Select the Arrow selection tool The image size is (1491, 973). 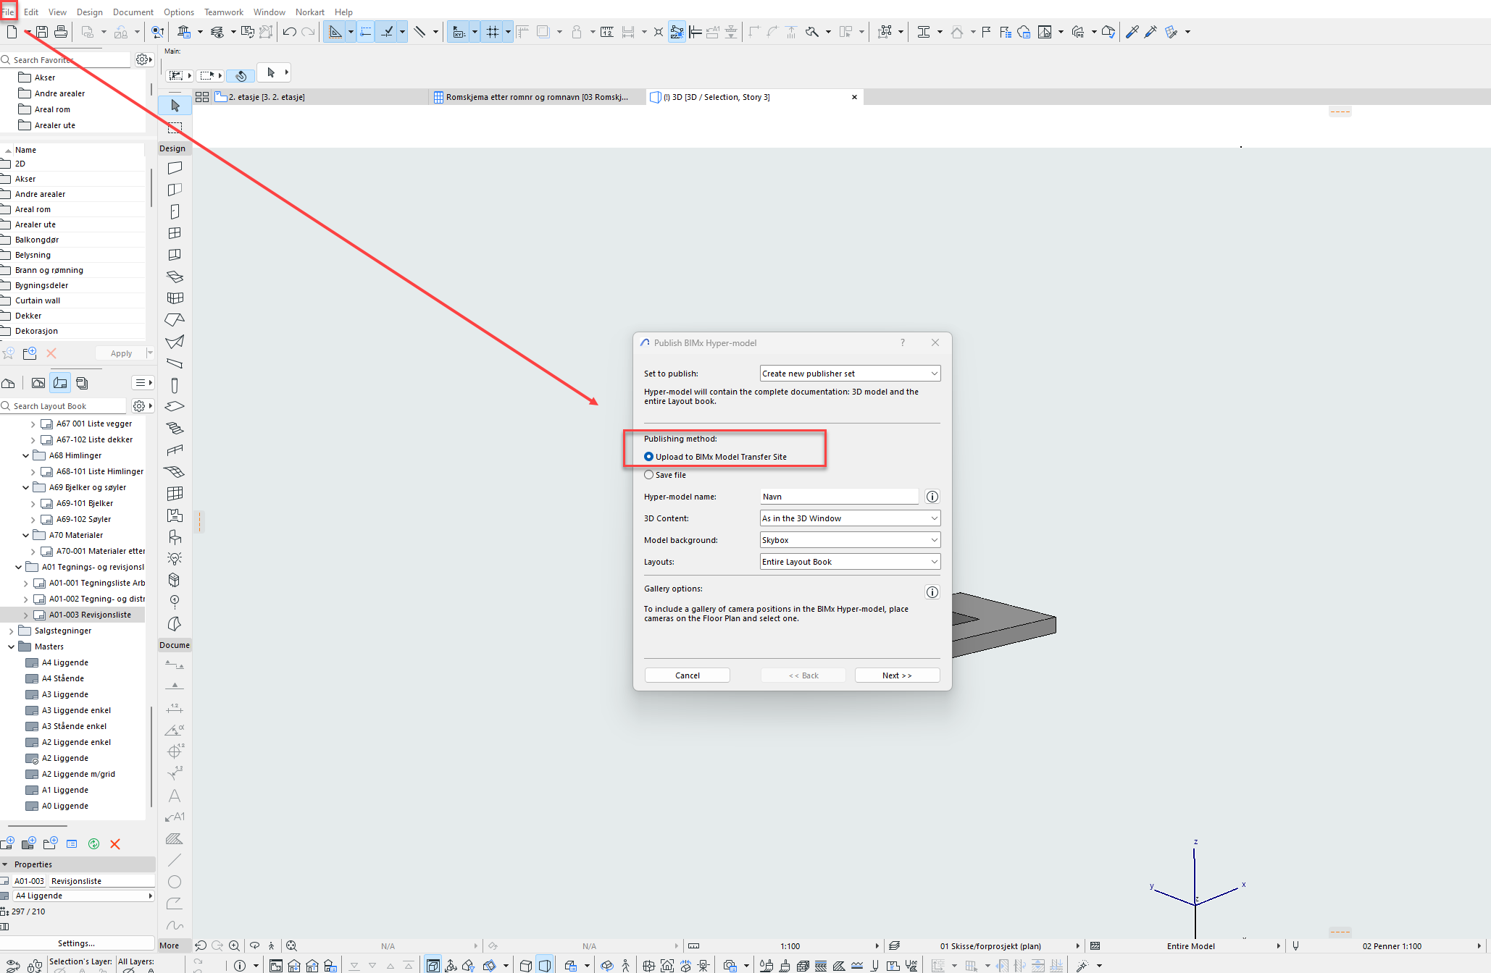pos(175,106)
